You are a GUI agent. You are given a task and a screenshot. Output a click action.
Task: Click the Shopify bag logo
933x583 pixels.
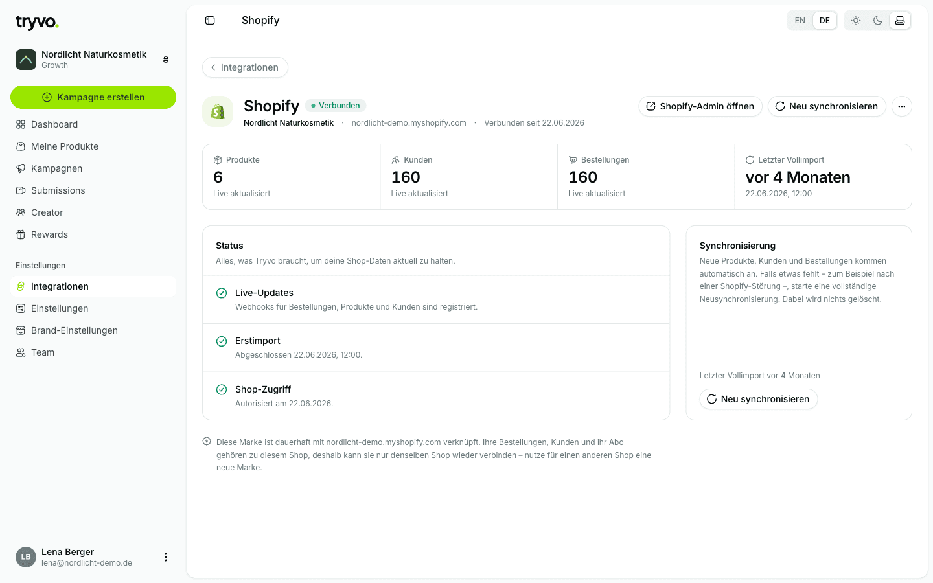tap(218, 111)
